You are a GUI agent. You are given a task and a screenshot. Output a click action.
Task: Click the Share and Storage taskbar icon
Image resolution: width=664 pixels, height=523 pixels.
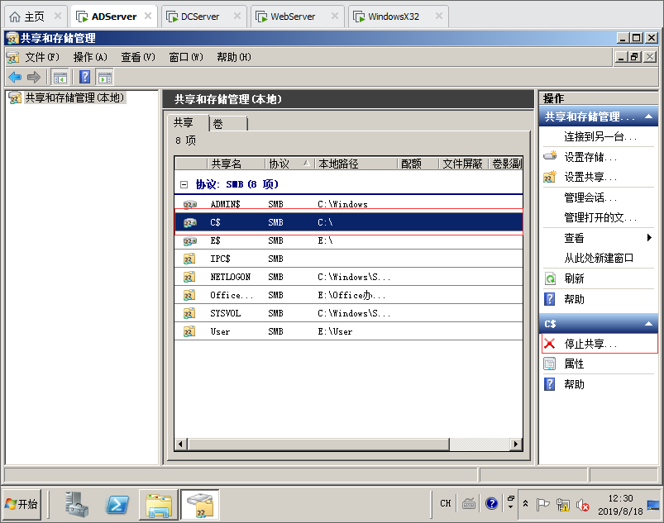click(x=200, y=504)
